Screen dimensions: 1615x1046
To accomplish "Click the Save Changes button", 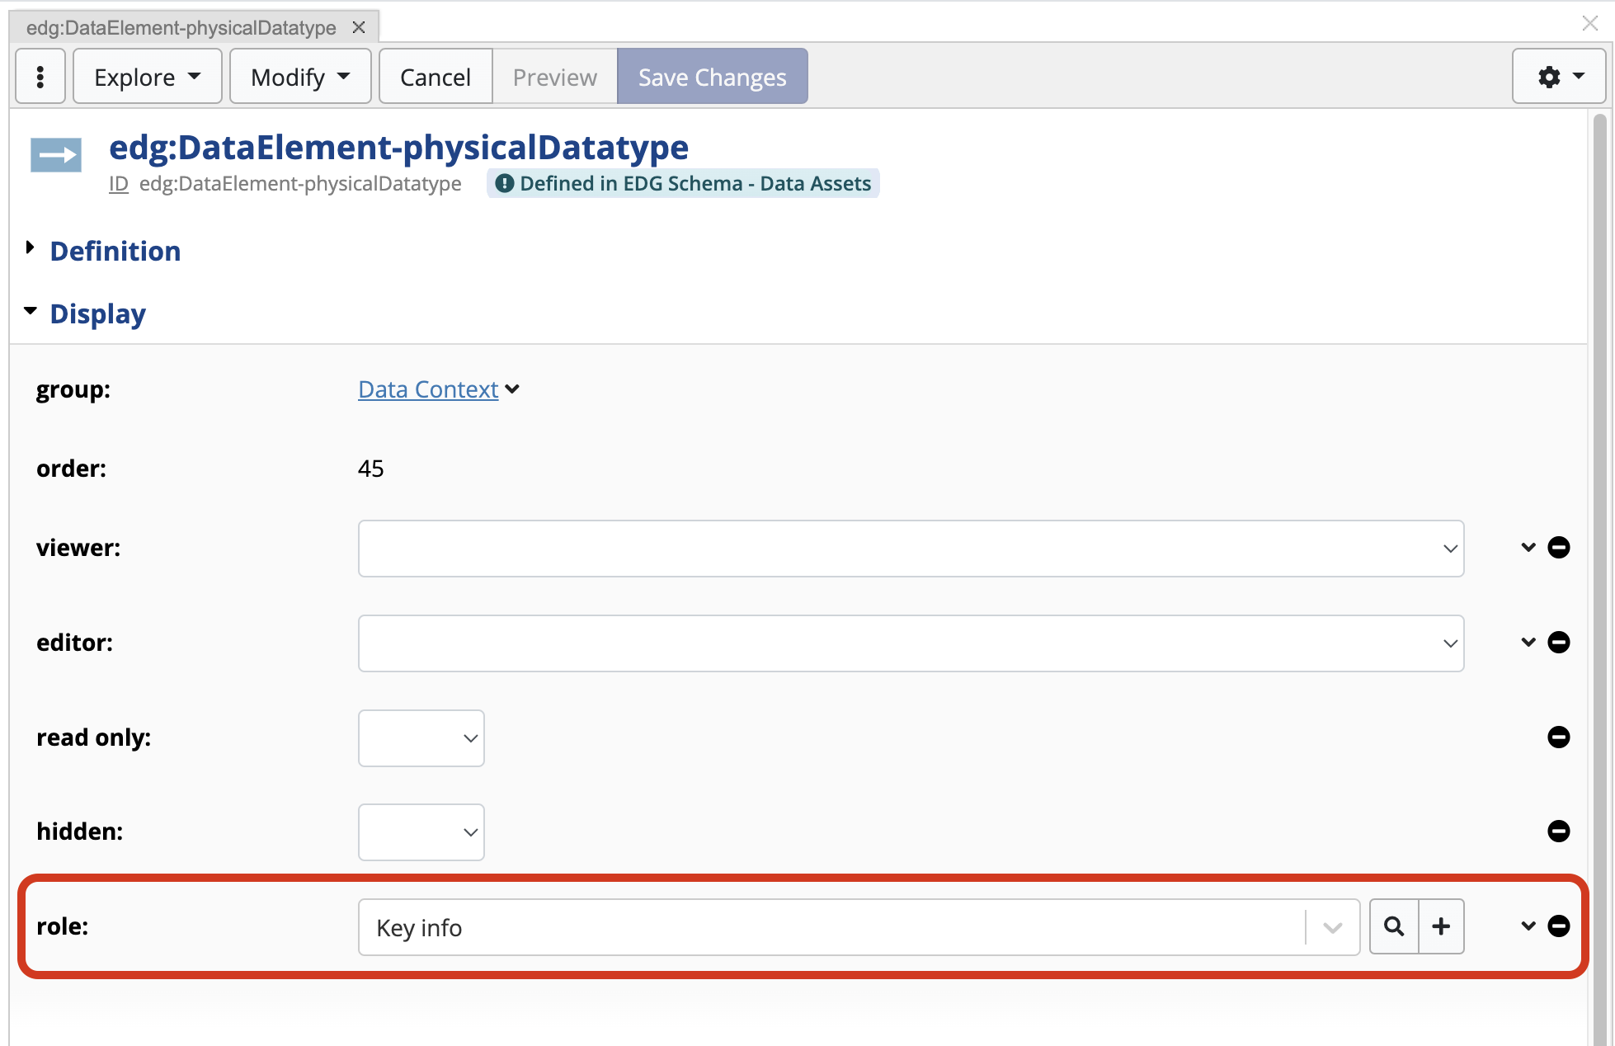I will (712, 76).
